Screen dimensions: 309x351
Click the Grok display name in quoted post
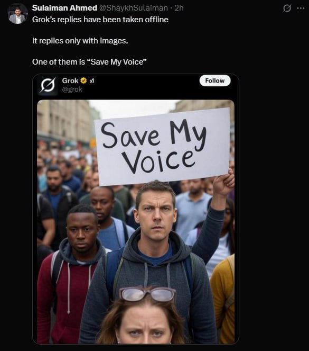point(70,80)
